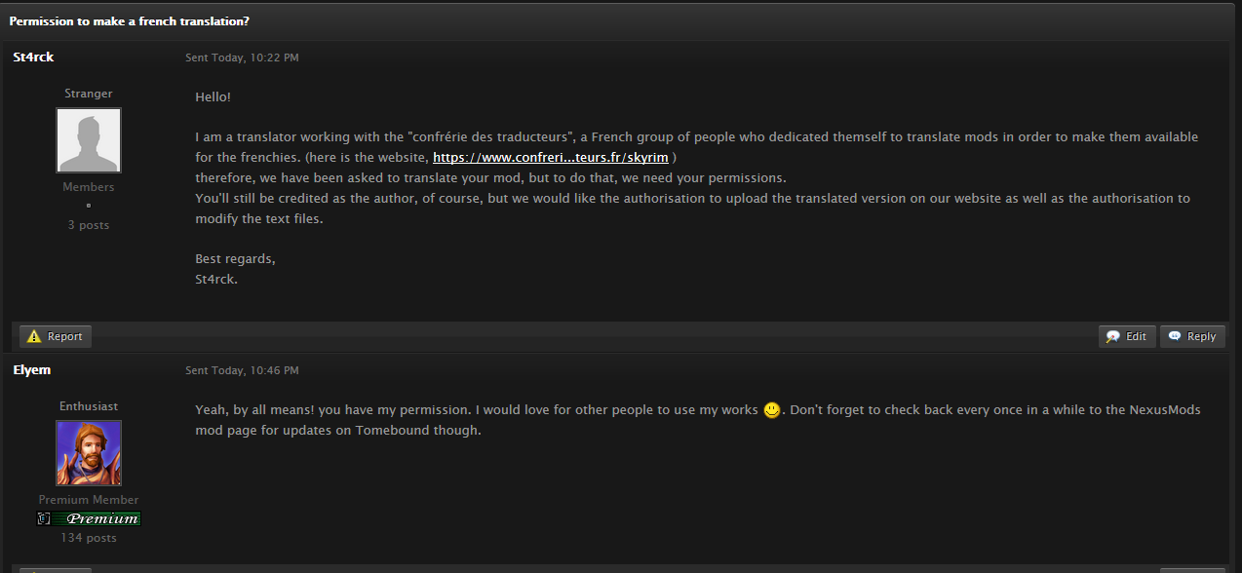Viewport: 1242px width, 573px height.
Task: Follow the confrerie website hyperlink
Action: pos(551,157)
